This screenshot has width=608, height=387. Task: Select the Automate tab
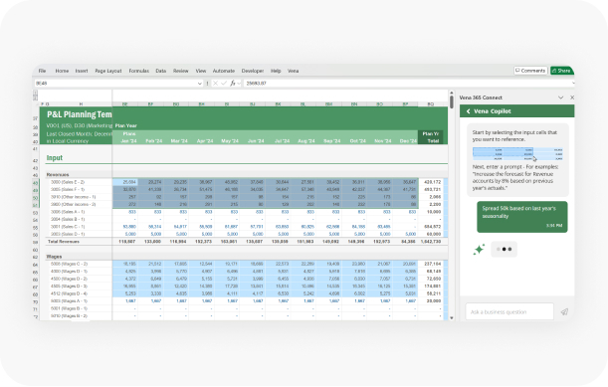(224, 71)
